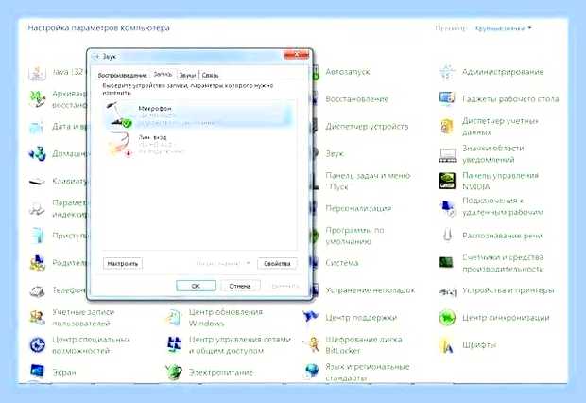Open BitLocker Drive Encryption icon

pos(313,344)
